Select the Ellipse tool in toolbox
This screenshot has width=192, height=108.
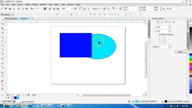click(2, 49)
